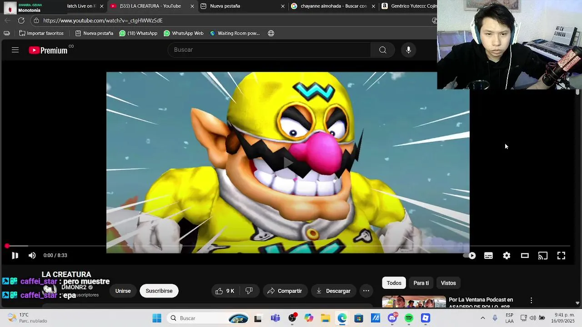Open options for Por La Ventana video

click(x=531, y=301)
